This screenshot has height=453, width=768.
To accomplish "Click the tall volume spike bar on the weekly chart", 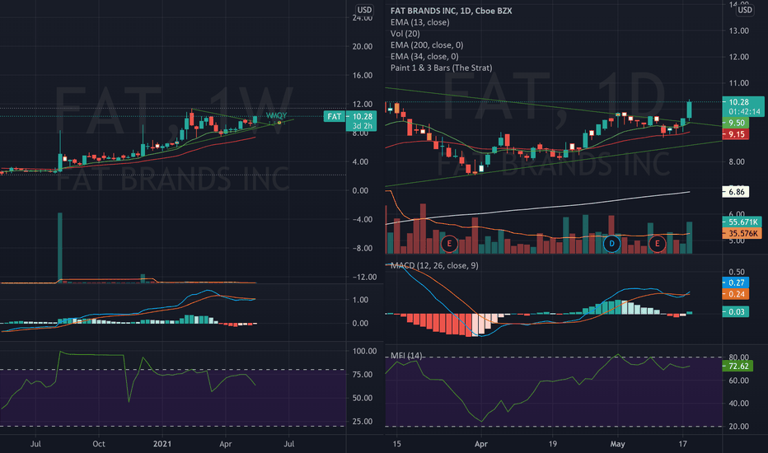I will pyautogui.click(x=60, y=247).
